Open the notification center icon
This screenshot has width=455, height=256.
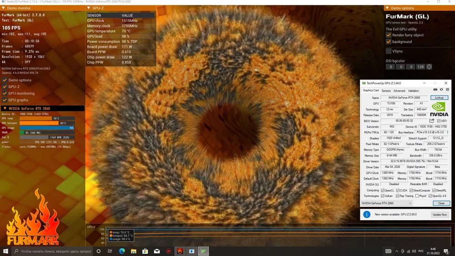447,251
